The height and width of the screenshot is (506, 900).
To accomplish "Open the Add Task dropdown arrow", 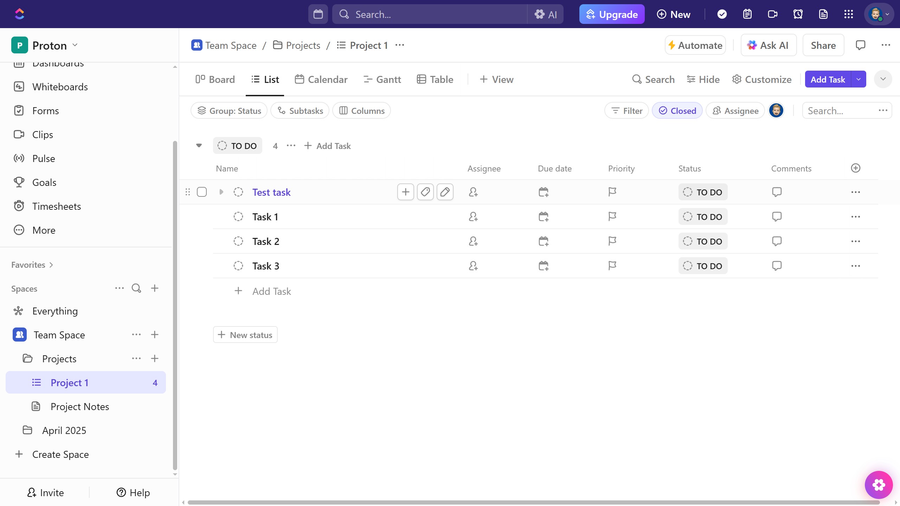I will pos(859,79).
